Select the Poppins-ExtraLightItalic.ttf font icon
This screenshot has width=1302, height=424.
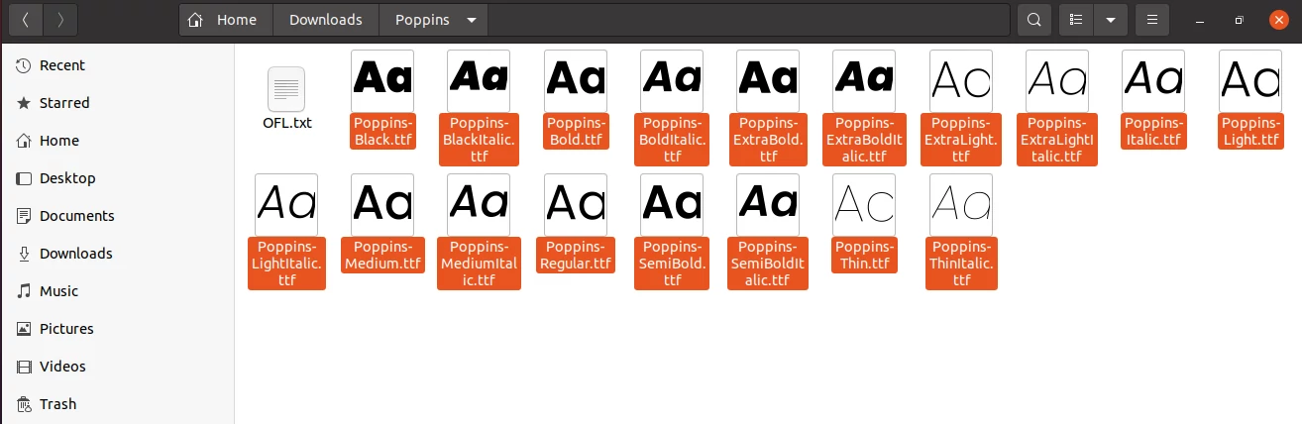(x=1057, y=81)
